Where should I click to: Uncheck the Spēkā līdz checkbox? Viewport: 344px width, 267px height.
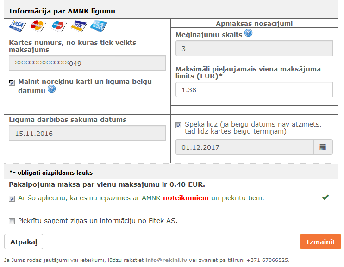coord(178,125)
